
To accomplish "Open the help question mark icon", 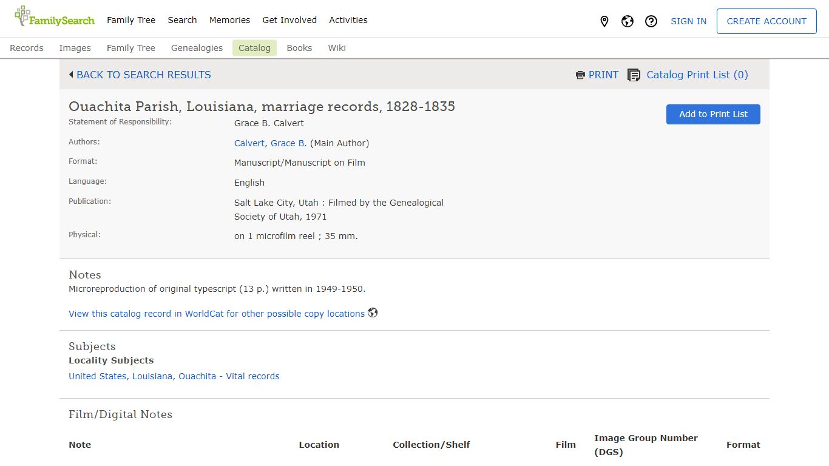I will coord(651,21).
